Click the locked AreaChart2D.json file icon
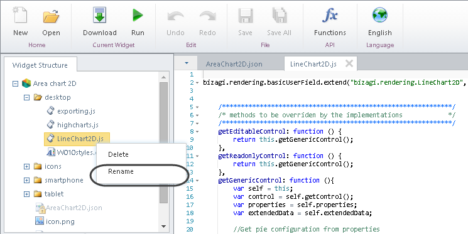Image resolution: width=468 pixels, height=234 pixels. point(40,208)
